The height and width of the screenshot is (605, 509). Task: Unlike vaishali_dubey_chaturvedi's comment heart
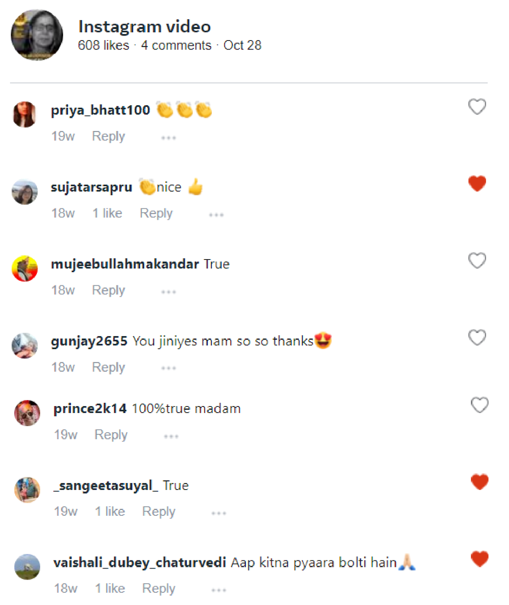tap(479, 559)
